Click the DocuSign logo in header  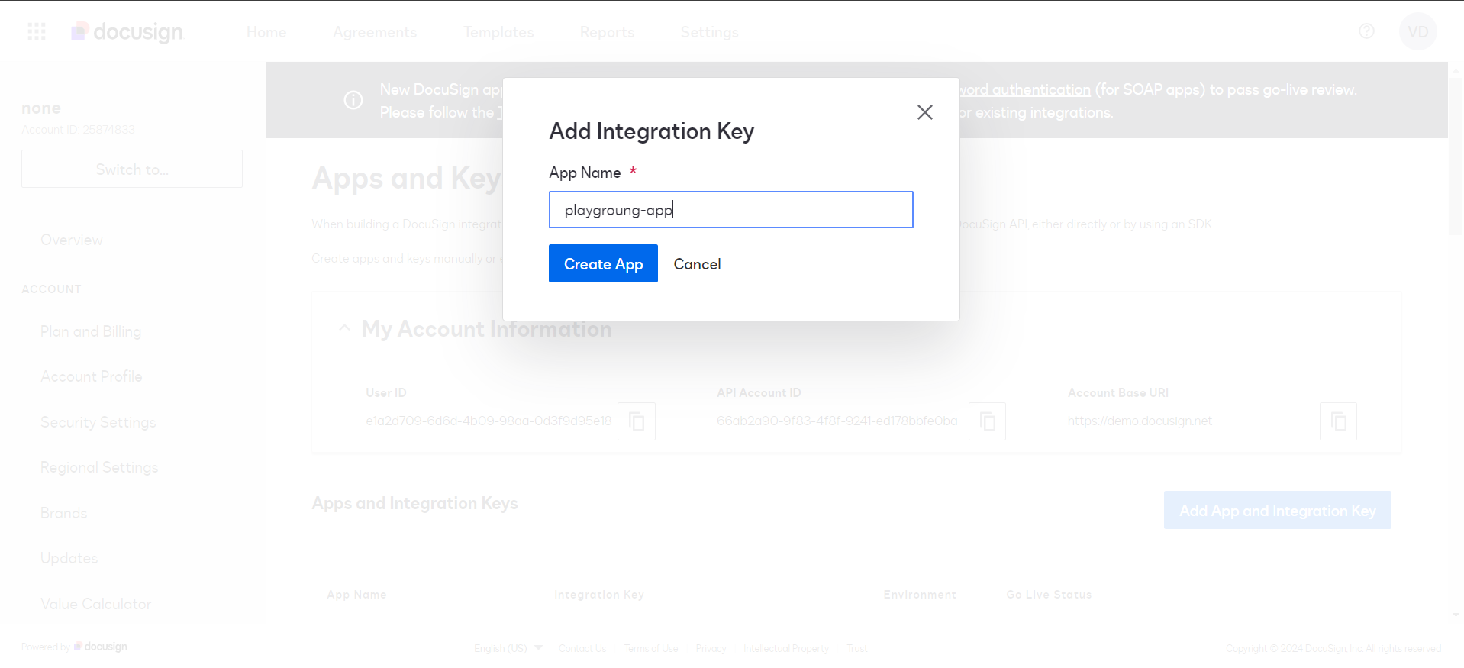(127, 31)
